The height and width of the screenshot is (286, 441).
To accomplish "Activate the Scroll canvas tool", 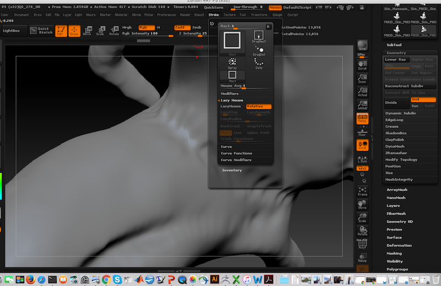I will point(362,65).
